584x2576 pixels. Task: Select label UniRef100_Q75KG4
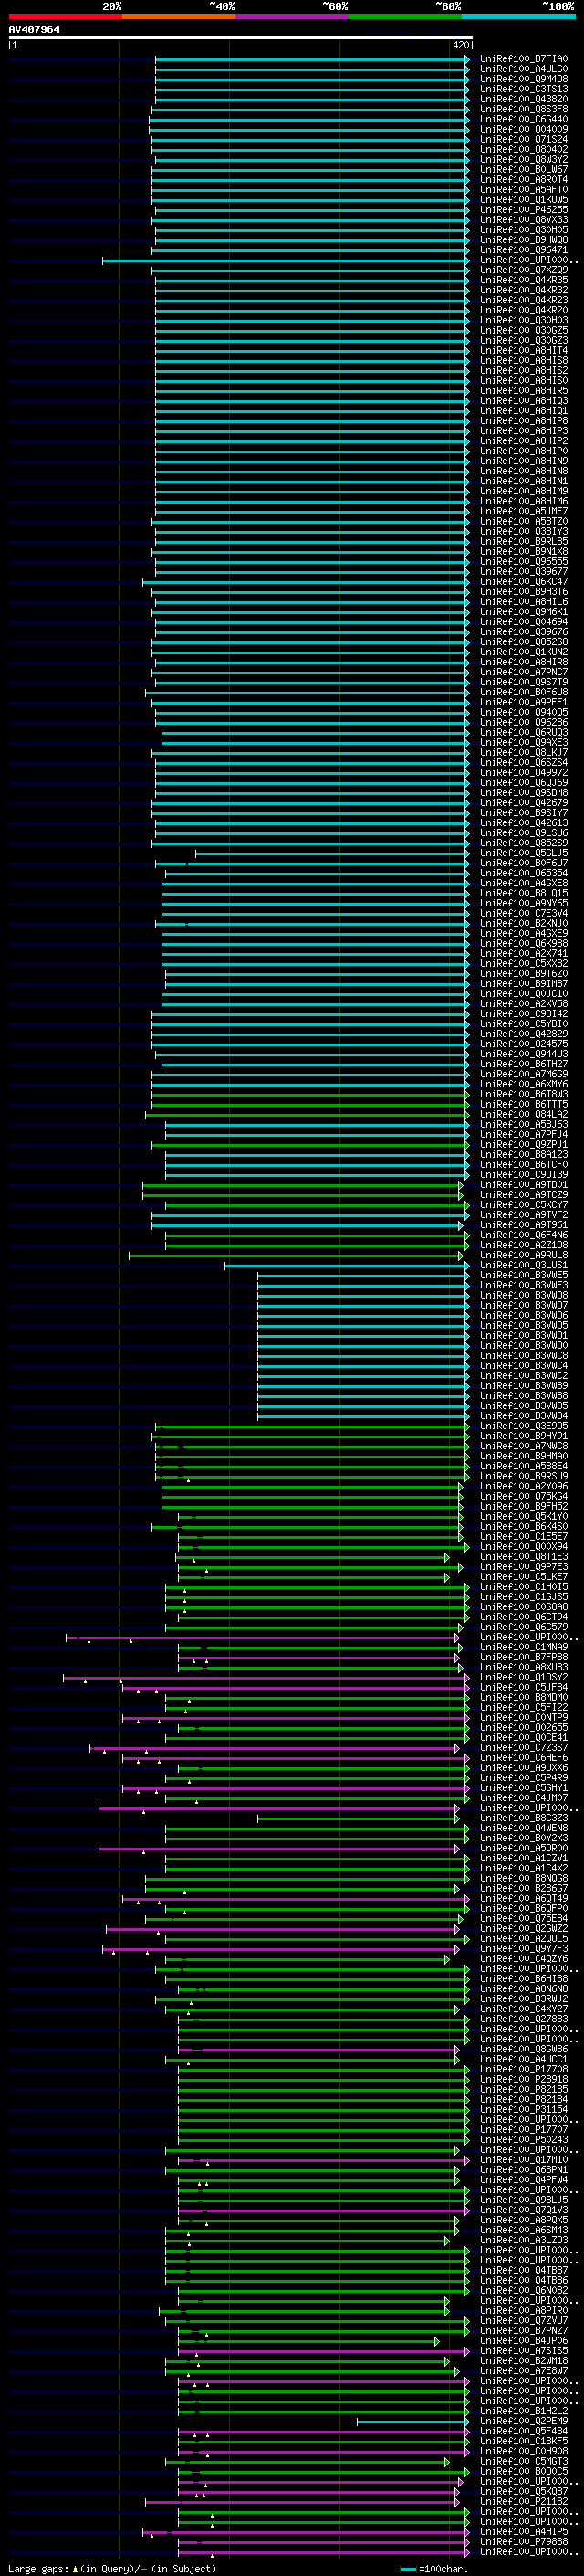coord(524,1496)
